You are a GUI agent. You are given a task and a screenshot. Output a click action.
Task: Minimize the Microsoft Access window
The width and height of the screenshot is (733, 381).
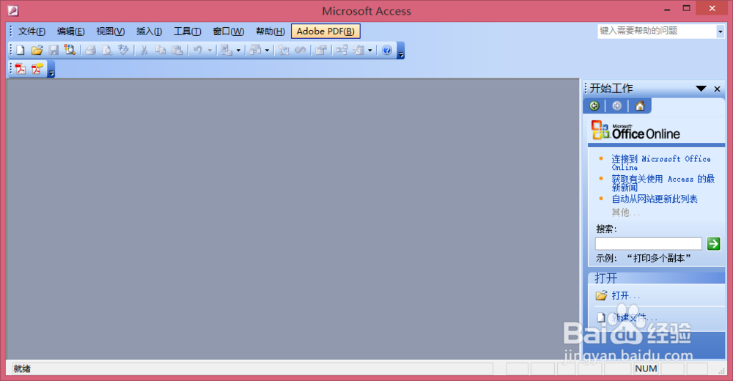point(667,10)
